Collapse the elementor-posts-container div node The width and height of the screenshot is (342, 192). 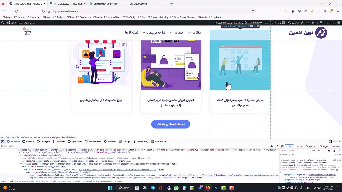pyautogui.click(x=19, y=161)
